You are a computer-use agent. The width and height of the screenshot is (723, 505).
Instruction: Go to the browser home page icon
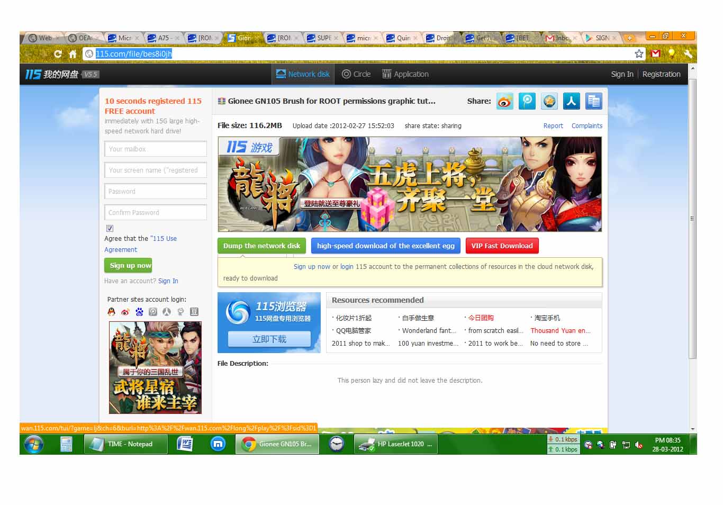[x=73, y=54]
